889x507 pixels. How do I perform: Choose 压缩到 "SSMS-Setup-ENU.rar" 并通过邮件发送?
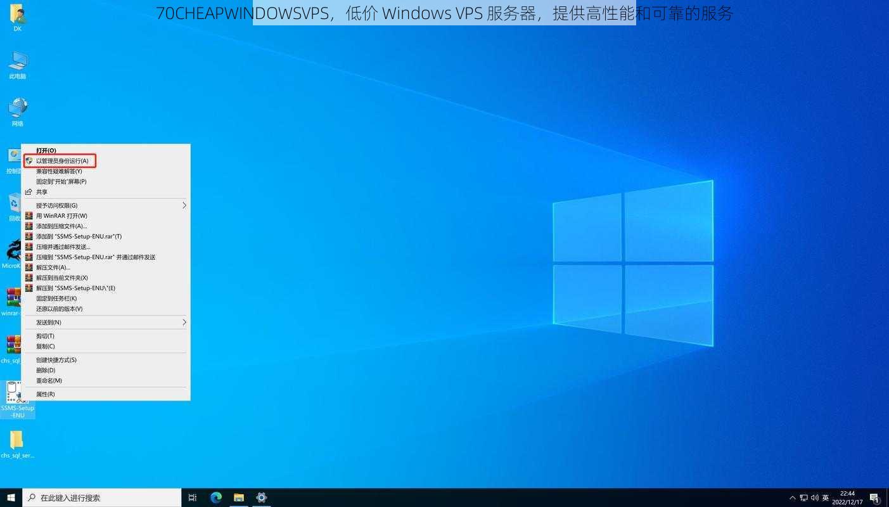pyautogui.click(x=106, y=257)
